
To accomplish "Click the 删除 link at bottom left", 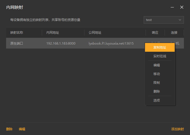I will tap(9, 129).
